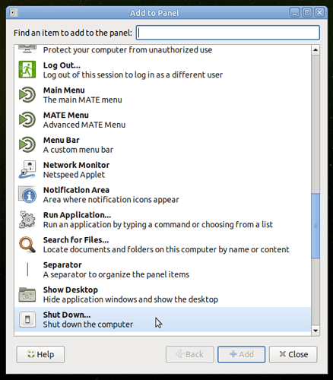Select the partially visible lock screen entry
Viewport: 333px width, 380px height.
coord(163,49)
